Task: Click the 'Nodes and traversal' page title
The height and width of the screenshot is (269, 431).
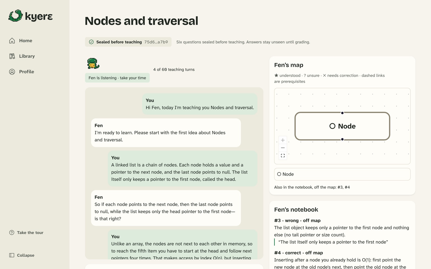Action: [141, 21]
